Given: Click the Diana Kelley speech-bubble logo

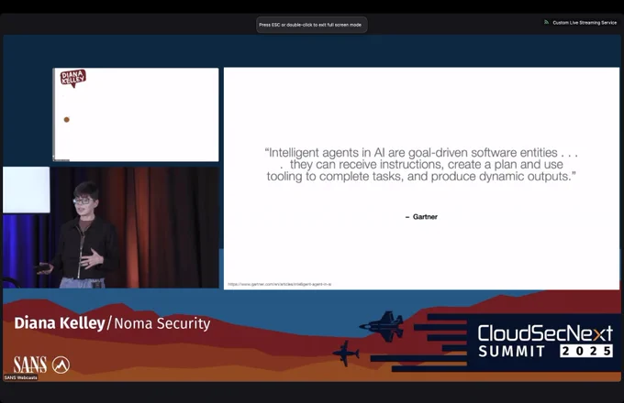Looking at the screenshot, I should click(x=72, y=78).
